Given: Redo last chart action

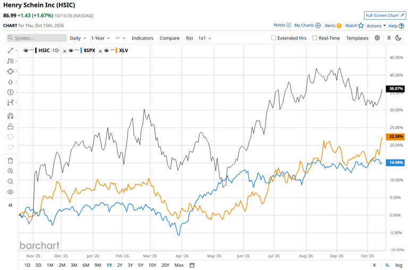Looking at the screenshot, I should (11, 147).
